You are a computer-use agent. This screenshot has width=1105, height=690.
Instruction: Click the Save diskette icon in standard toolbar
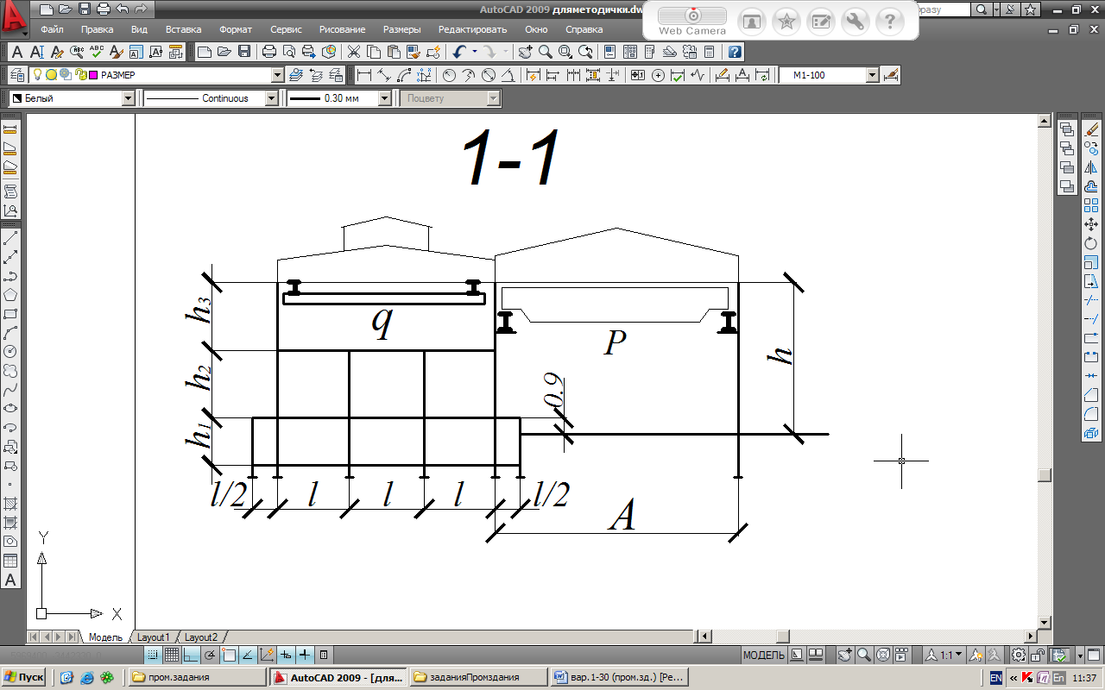coord(244,52)
